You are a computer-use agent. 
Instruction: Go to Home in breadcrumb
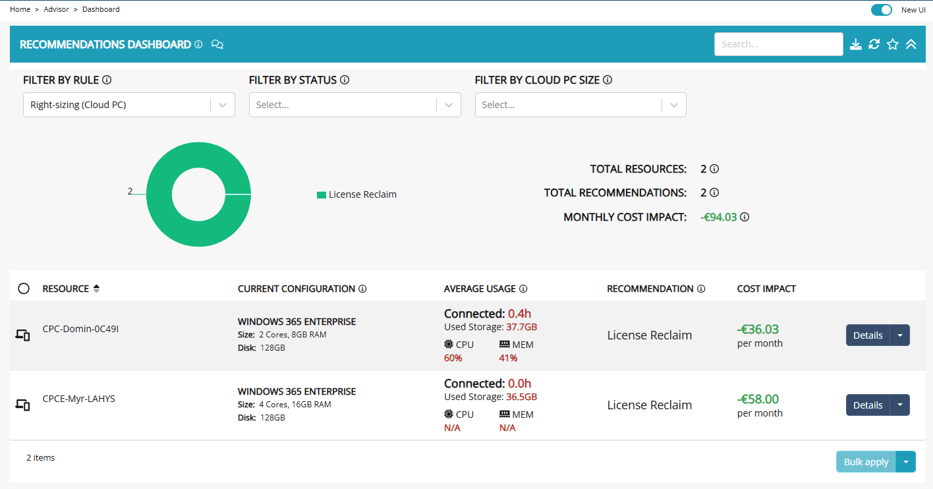coord(20,9)
